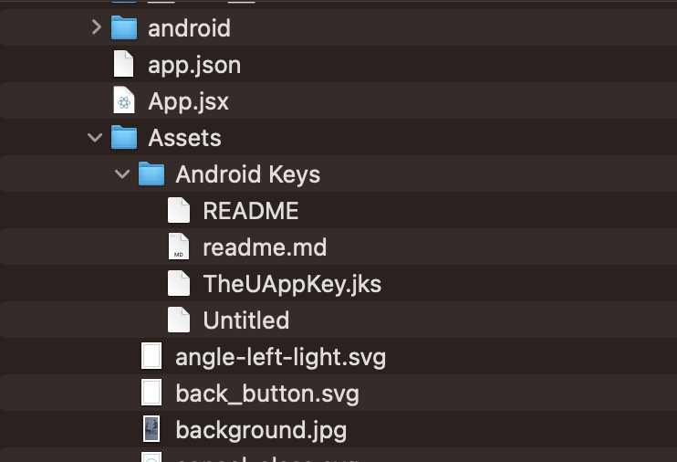Click the angle-left-light.svg file icon
Viewport: 677px width, 462px height.
coord(151,356)
